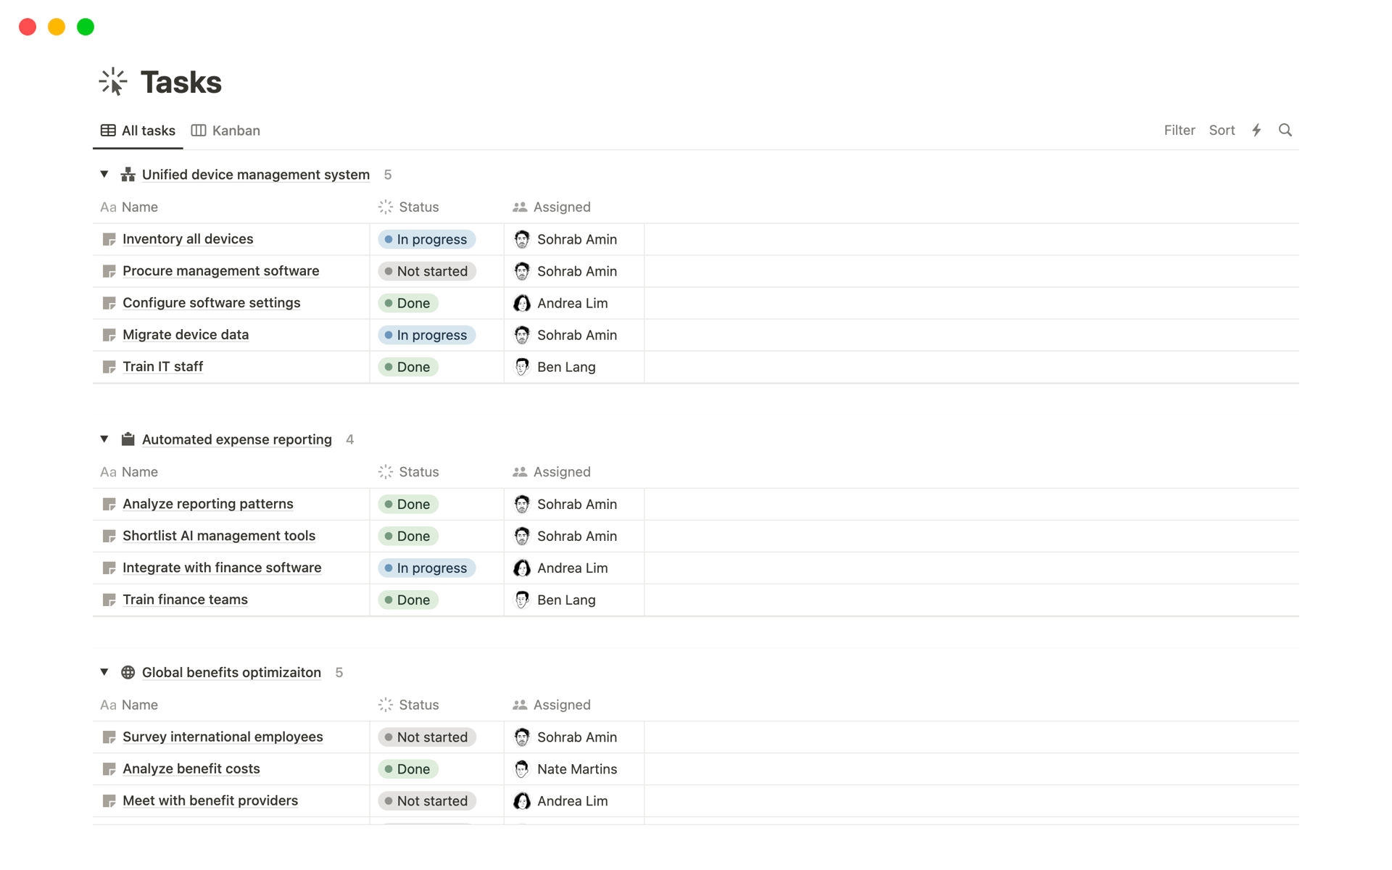
Task: Open the Train IT staff task
Action: [162, 366]
